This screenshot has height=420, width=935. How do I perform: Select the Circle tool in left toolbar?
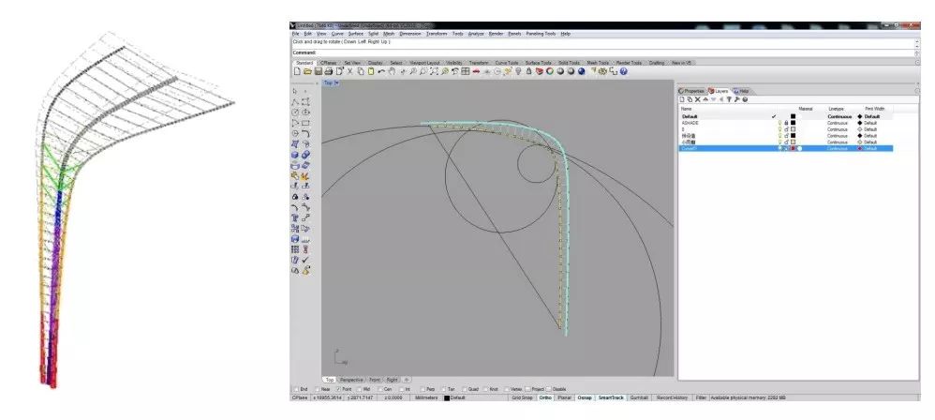295,112
